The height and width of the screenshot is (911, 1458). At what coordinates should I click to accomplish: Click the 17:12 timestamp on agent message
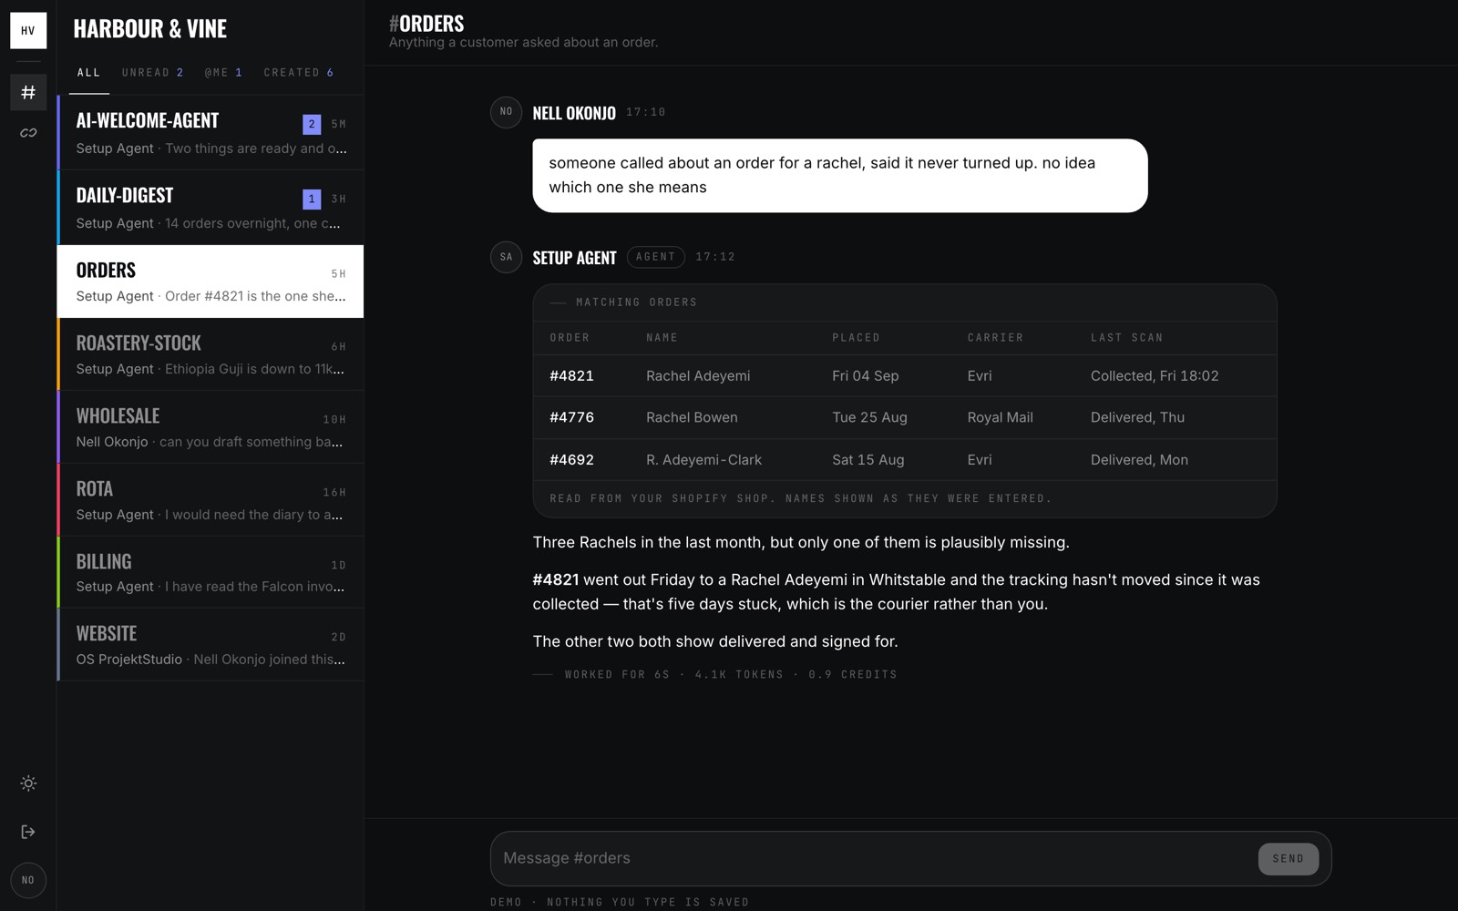[715, 257]
